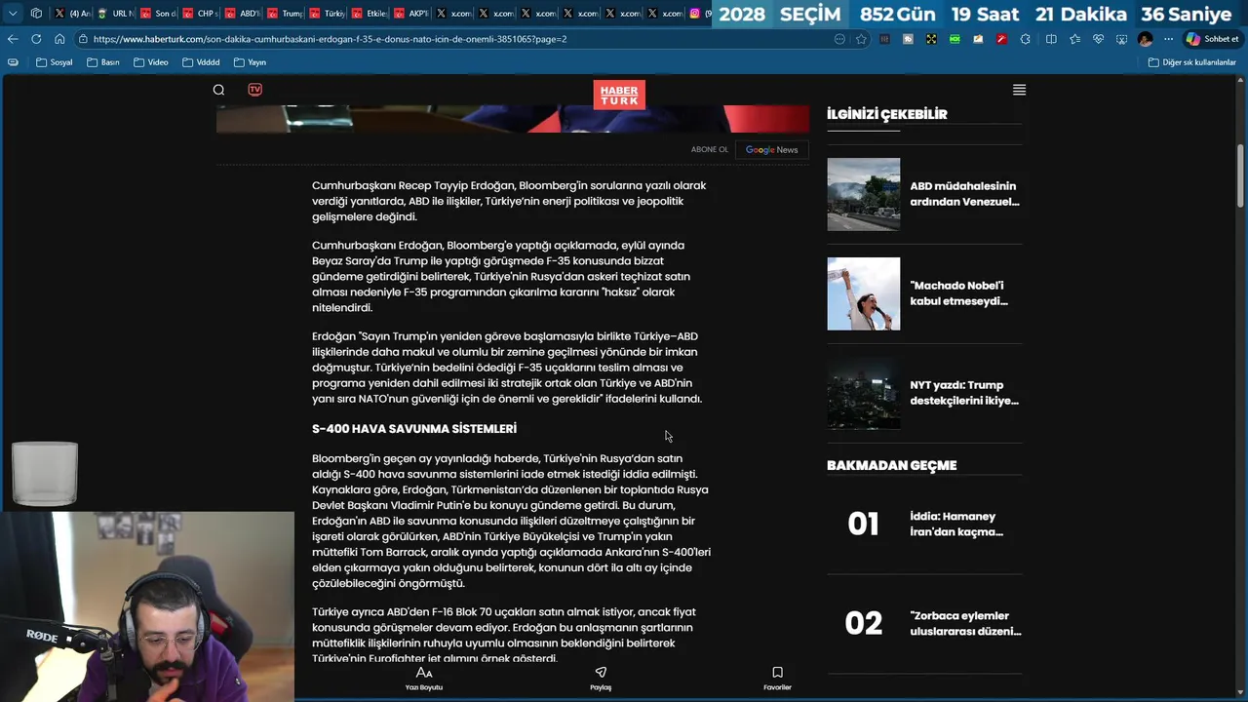Image resolution: width=1248 pixels, height=702 pixels.
Task: Click the page vertical scrollbar thumb
Action: tap(1241, 175)
